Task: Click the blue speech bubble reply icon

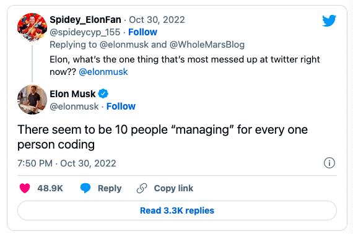Action: coord(85,188)
